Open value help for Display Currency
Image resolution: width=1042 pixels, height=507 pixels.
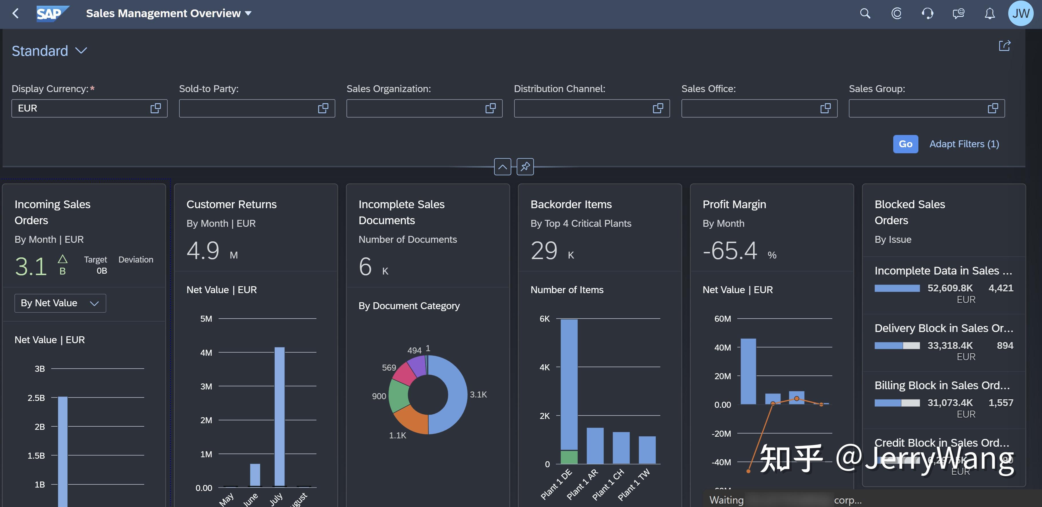156,108
